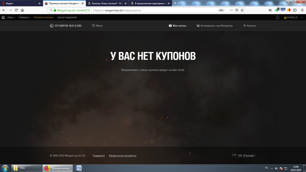The image size is (306, 172).
Task: Click Wargaming logo in top bar
Action: coord(3,17)
